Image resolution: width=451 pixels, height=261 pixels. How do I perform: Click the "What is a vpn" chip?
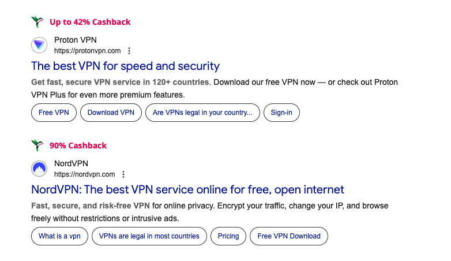pyautogui.click(x=59, y=236)
